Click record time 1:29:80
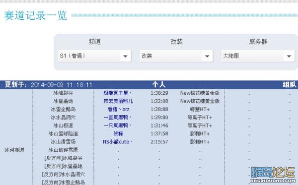This screenshot has width=298, height=185. point(159,118)
